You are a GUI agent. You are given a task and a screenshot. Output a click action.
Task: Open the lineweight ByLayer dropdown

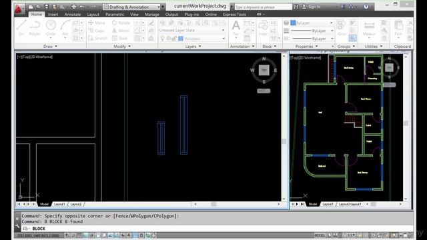[x=312, y=31]
